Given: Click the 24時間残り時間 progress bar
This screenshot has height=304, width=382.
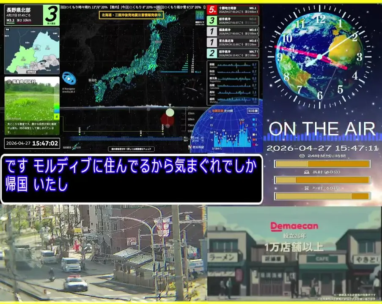Looking at the screenshot, I should coord(322,164).
